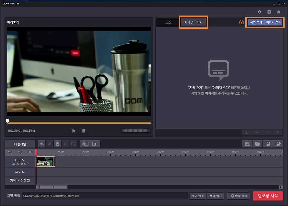The height and width of the screenshot is (206, 288).
Task: Switch to the 소스 tab
Action: tap(168, 22)
